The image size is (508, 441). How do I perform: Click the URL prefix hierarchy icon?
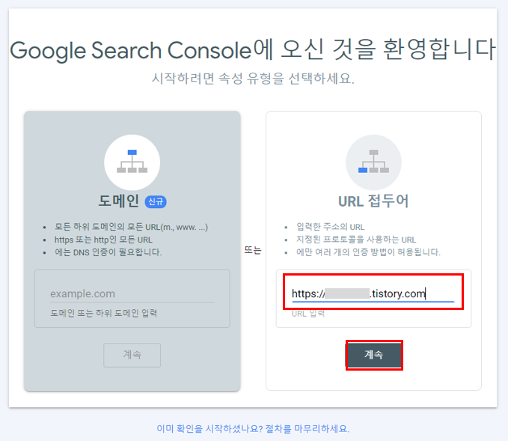coord(373,162)
